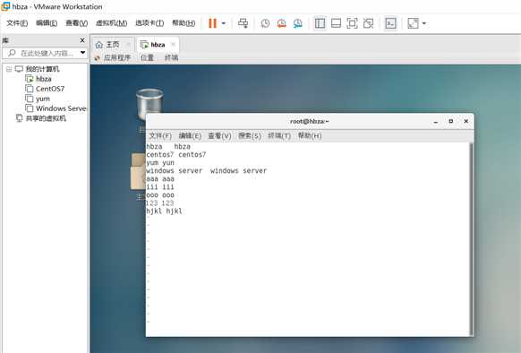Switch to the hbza tab
Viewport: 521px width, 353px height.
click(x=158, y=44)
